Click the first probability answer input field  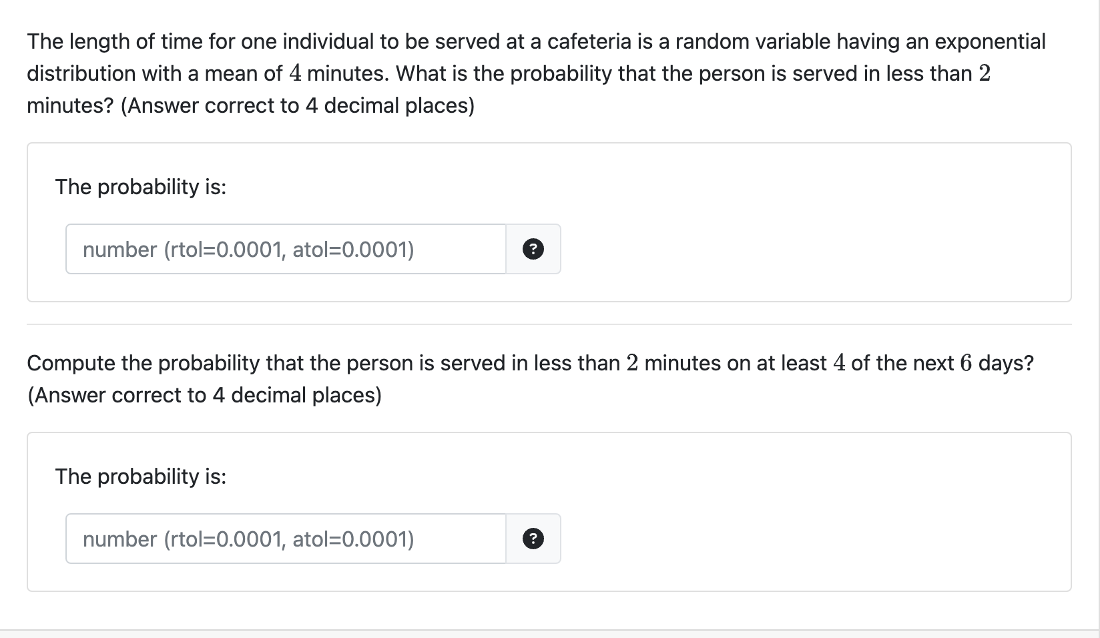point(286,249)
